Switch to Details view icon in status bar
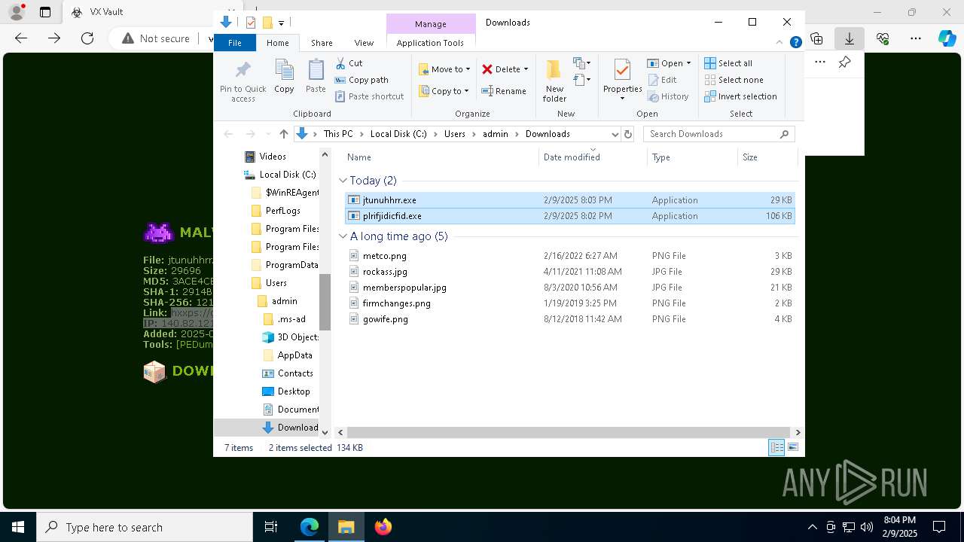 pyautogui.click(x=776, y=447)
